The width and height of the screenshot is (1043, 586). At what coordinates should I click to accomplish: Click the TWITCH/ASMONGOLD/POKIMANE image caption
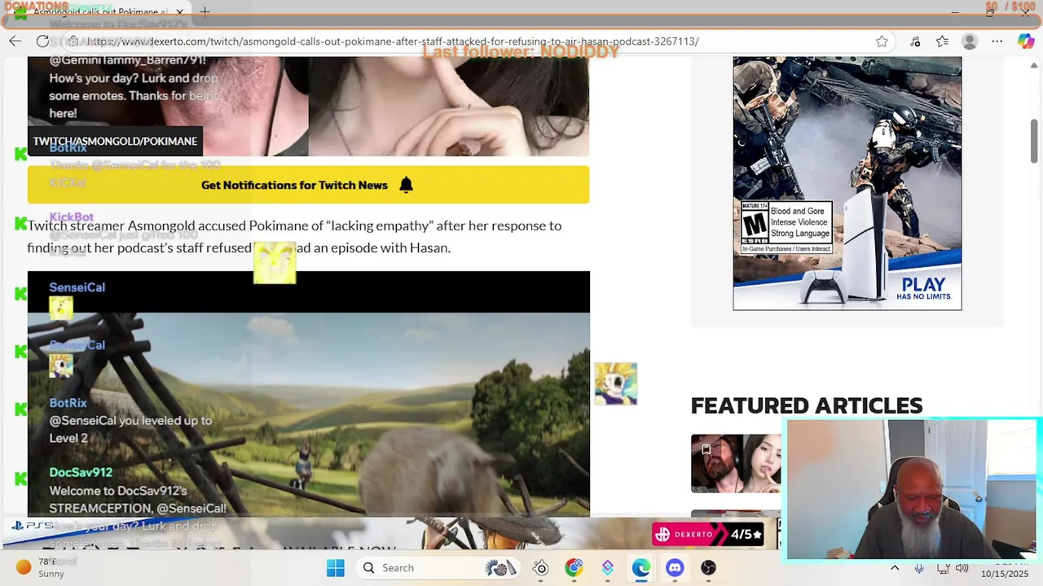115,141
